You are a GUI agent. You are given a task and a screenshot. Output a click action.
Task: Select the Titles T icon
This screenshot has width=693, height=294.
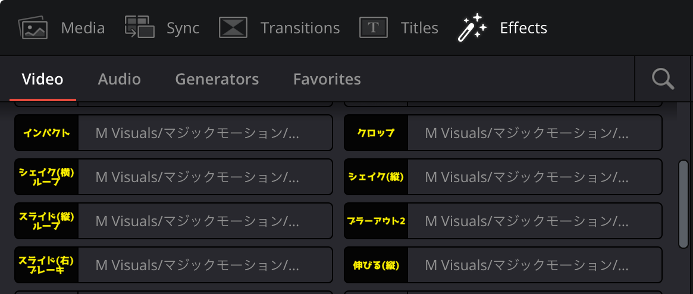pyautogui.click(x=374, y=28)
